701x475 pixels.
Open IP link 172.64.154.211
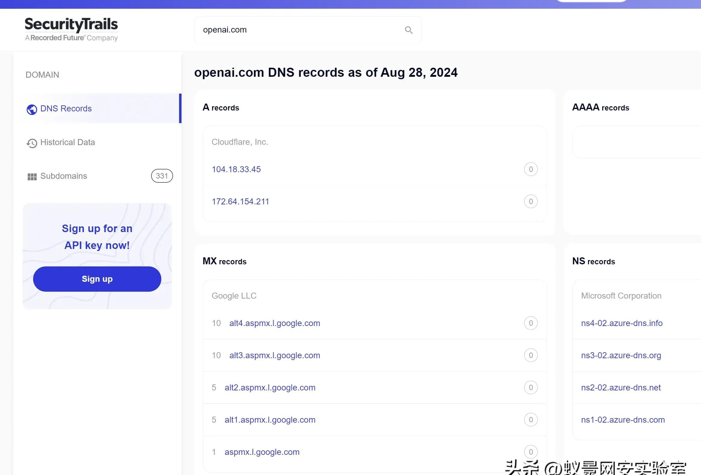point(240,201)
